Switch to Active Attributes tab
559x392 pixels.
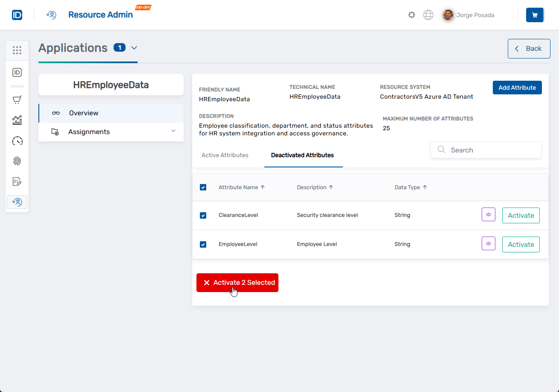tap(225, 155)
